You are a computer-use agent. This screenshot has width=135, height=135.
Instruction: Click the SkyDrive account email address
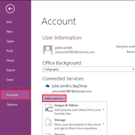(72, 91)
